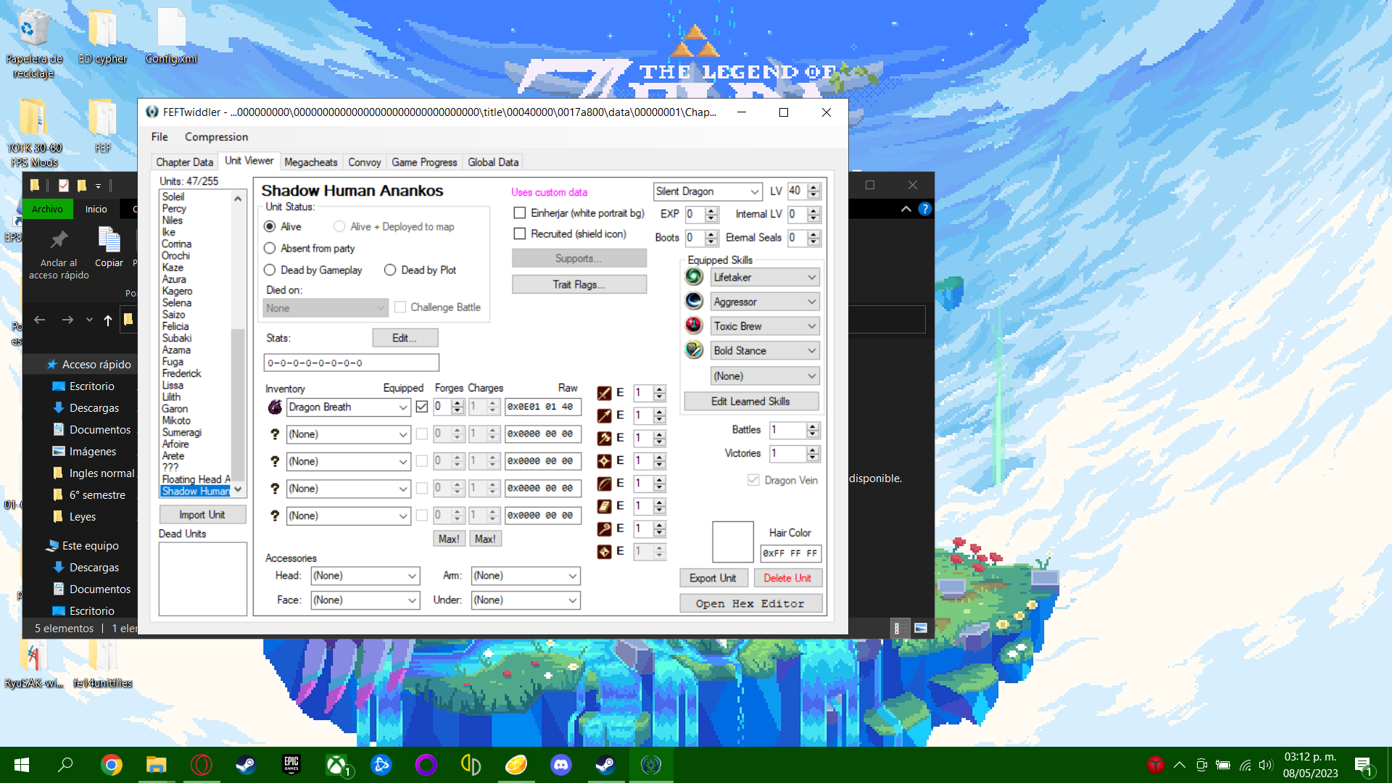The width and height of the screenshot is (1392, 783).
Task: Launch Epic Games from the taskbar
Action: click(291, 765)
